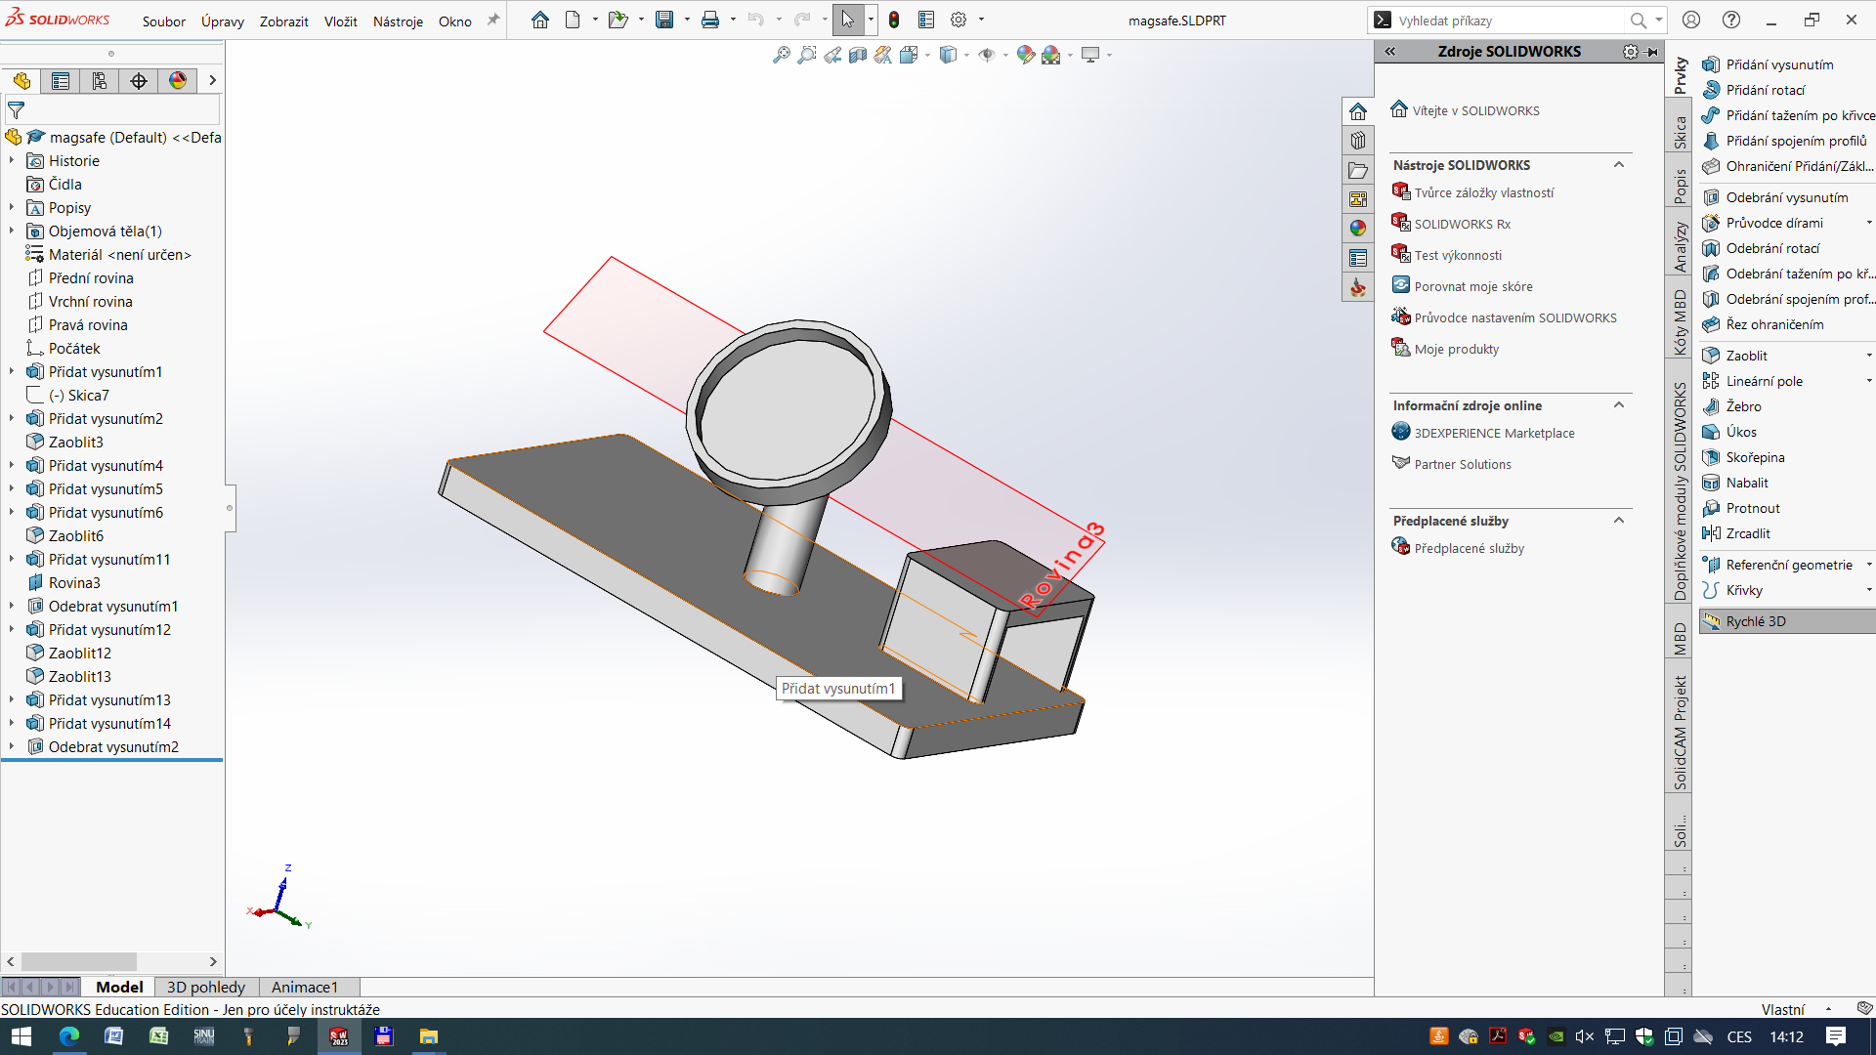Open Microsoft Edge from the taskbar
The height and width of the screenshot is (1055, 1876).
tap(68, 1036)
